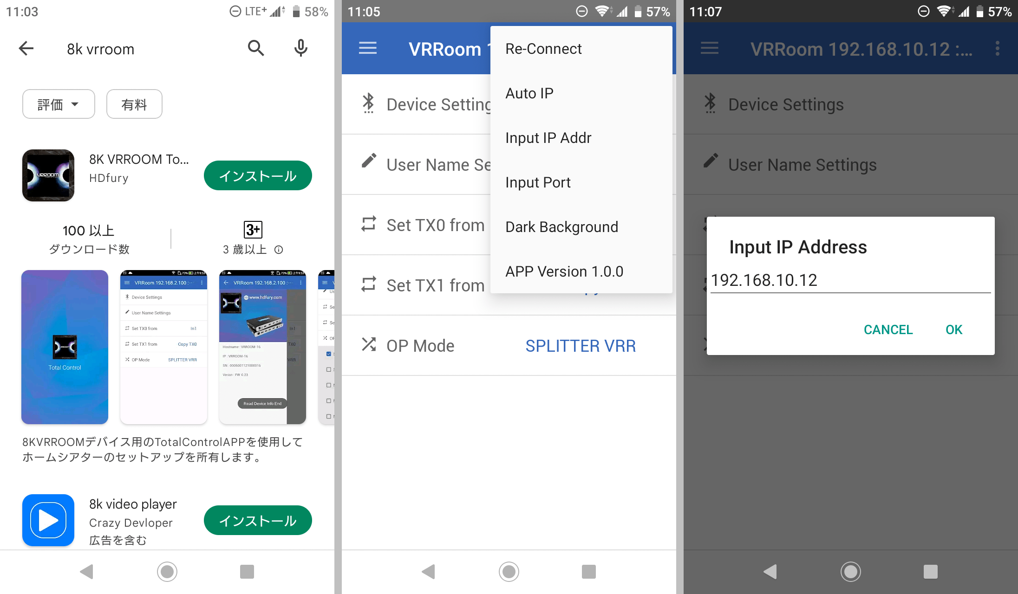The width and height of the screenshot is (1018, 594).
Task: Choose Dark Background from the menu
Action: [x=581, y=227]
